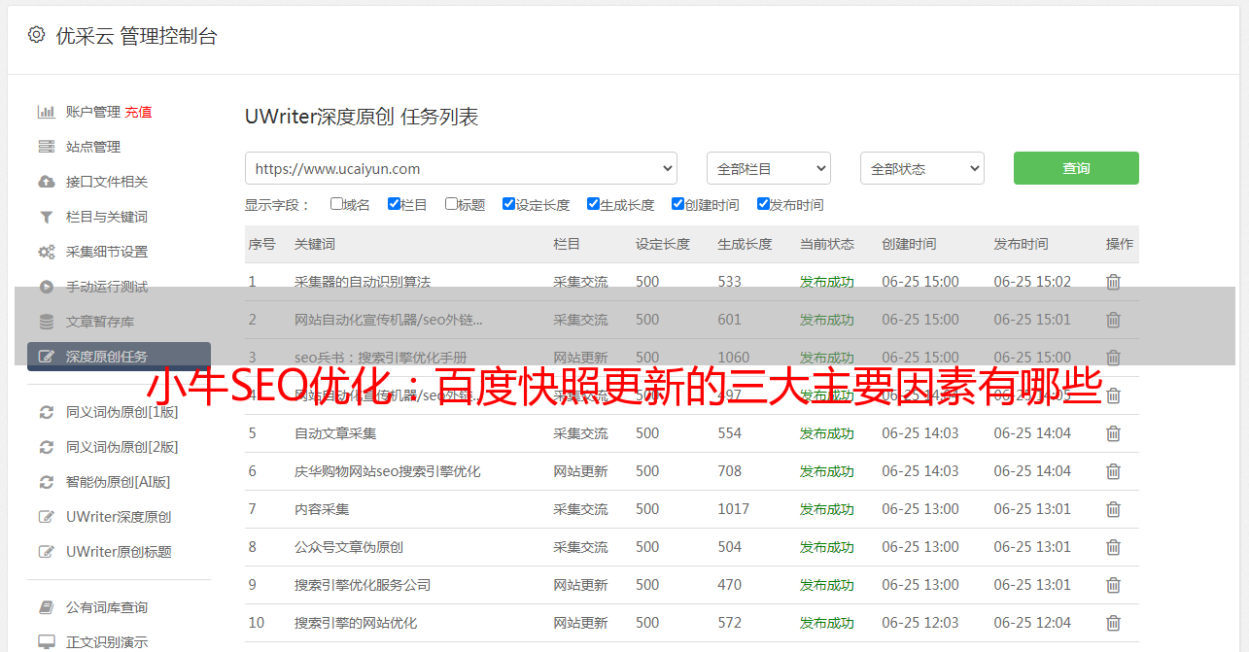
Task: Enable the 域名 display field checkbox
Action: (x=336, y=204)
